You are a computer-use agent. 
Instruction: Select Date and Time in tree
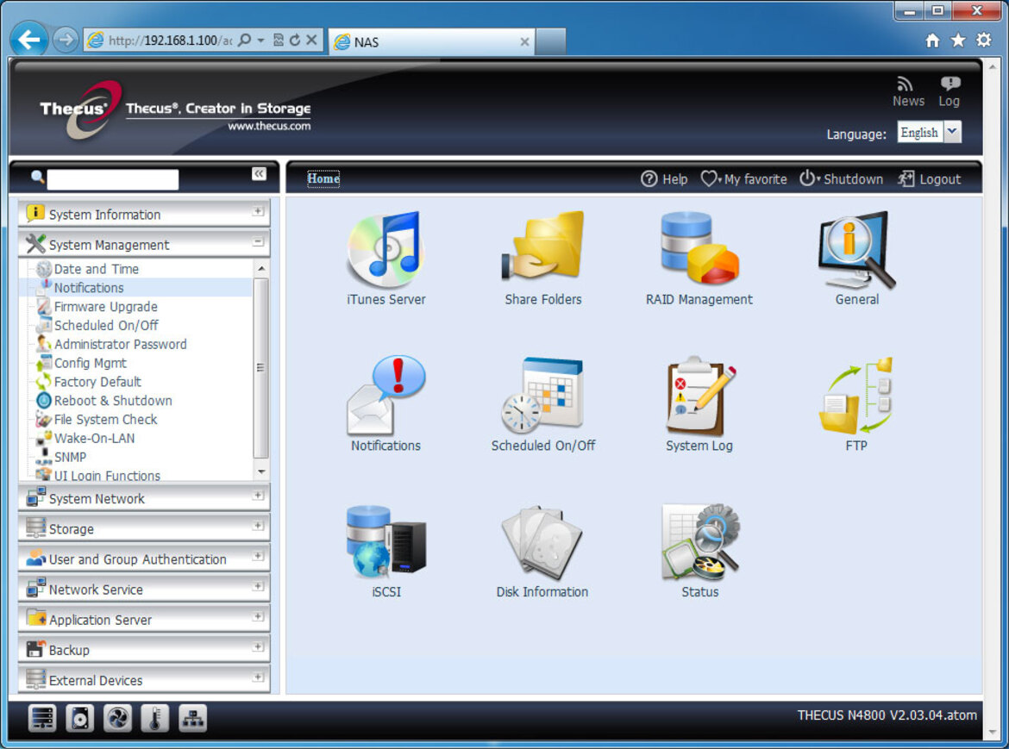coord(96,269)
